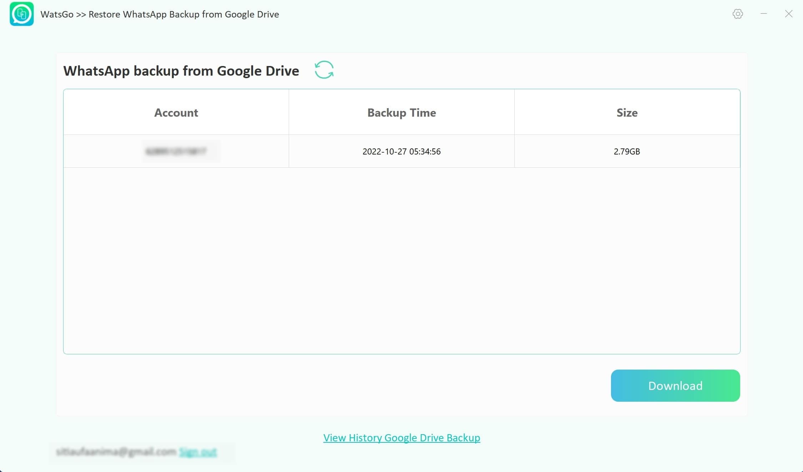Select the 2022-10-27 05:34:56 backup row

pos(401,151)
